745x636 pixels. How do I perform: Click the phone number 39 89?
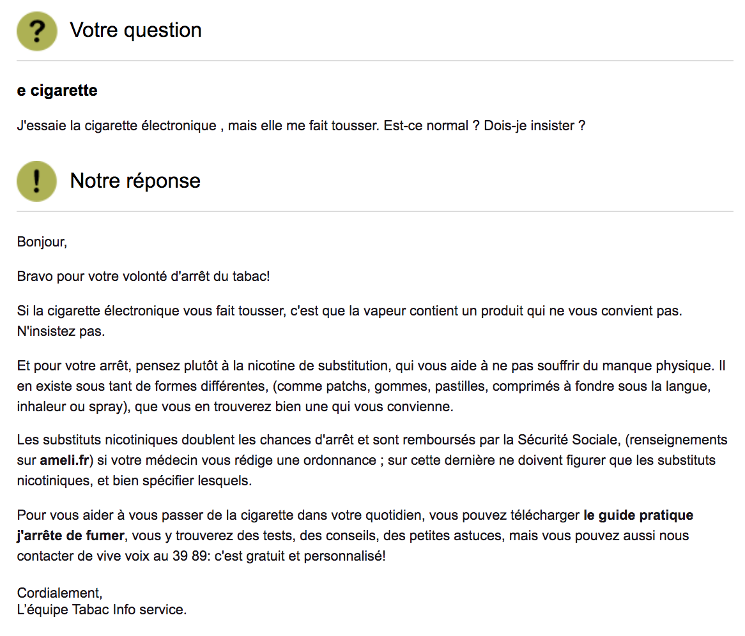(188, 556)
